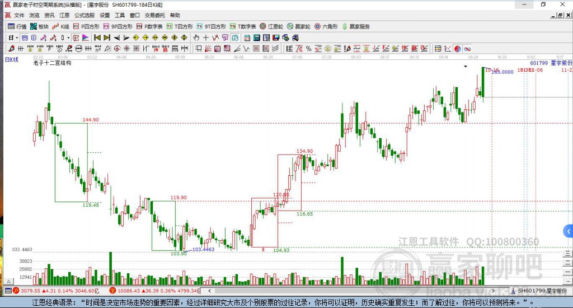573x308 pixels.
Task: Open the 赢家轮 wheel tool
Action: tap(299, 26)
